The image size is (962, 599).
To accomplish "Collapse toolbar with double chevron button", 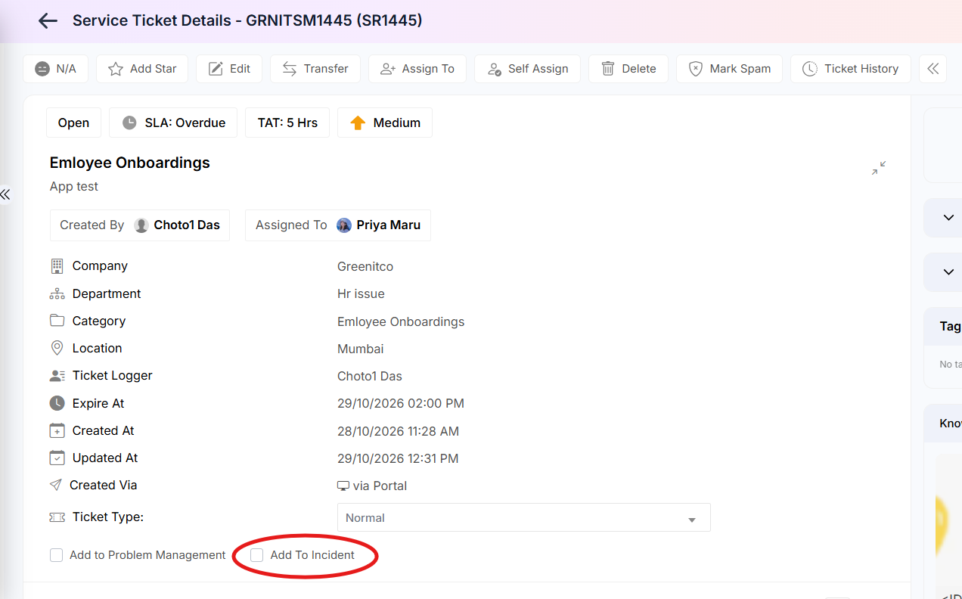I will click(x=933, y=69).
